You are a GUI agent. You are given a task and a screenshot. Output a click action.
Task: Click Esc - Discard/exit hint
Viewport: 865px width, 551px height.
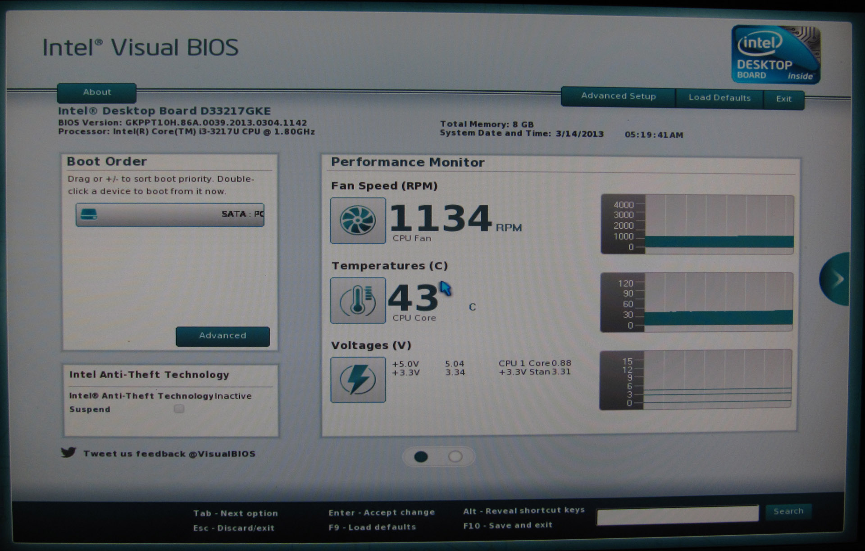coord(234,528)
